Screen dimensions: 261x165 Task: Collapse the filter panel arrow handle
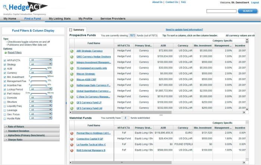[66, 103]
